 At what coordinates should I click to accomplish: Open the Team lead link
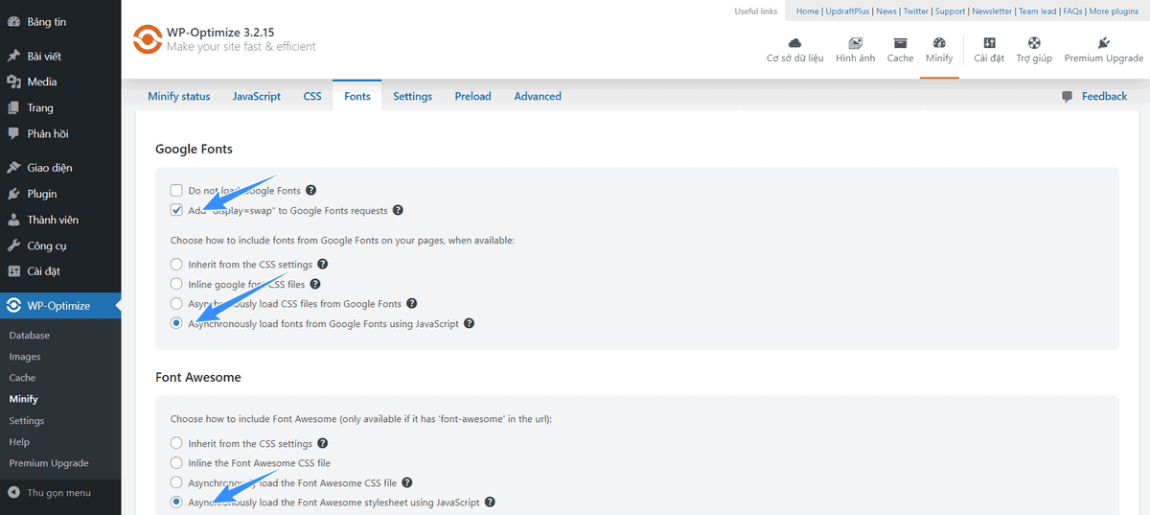click(x=1037, y=12)
